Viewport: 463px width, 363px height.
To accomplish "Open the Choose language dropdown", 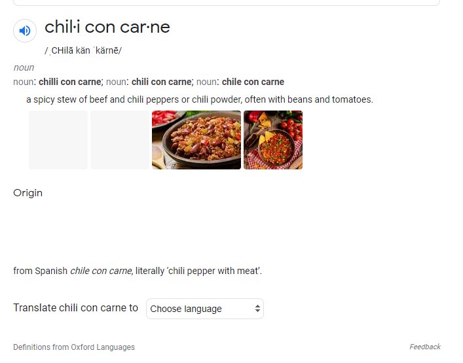I will pos(204,309).
